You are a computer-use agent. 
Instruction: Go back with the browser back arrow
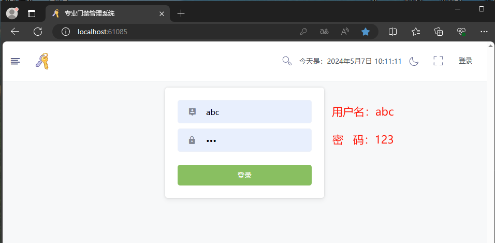pyautogui.click(x=15, y=31)
